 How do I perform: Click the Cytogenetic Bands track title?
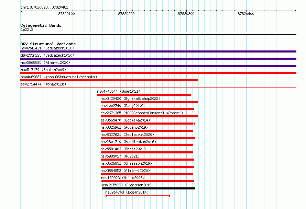[41, 25]
